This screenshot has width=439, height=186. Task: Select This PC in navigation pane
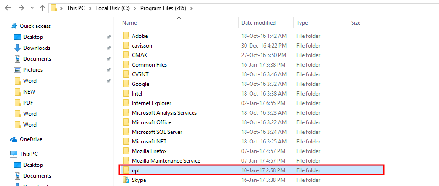[28, 154]
